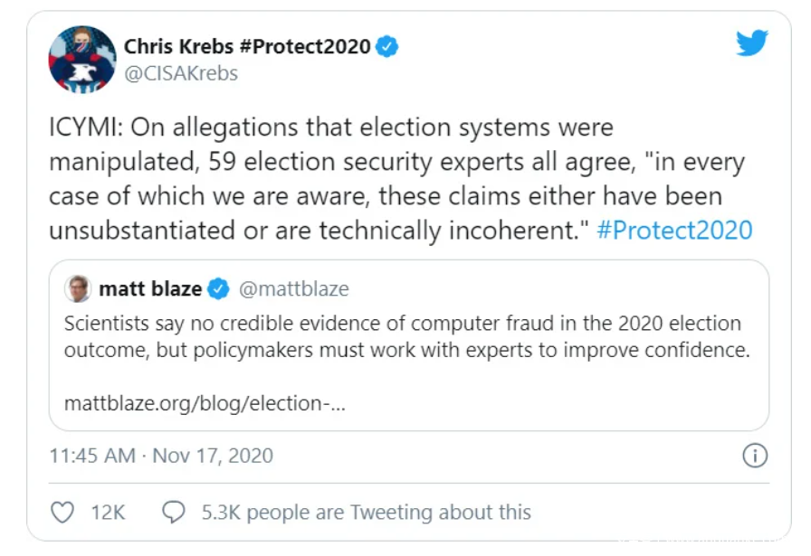811x556 pixels.
Task: Open the #Protect2020 hashtag link
Action: (x=674, y=230)
